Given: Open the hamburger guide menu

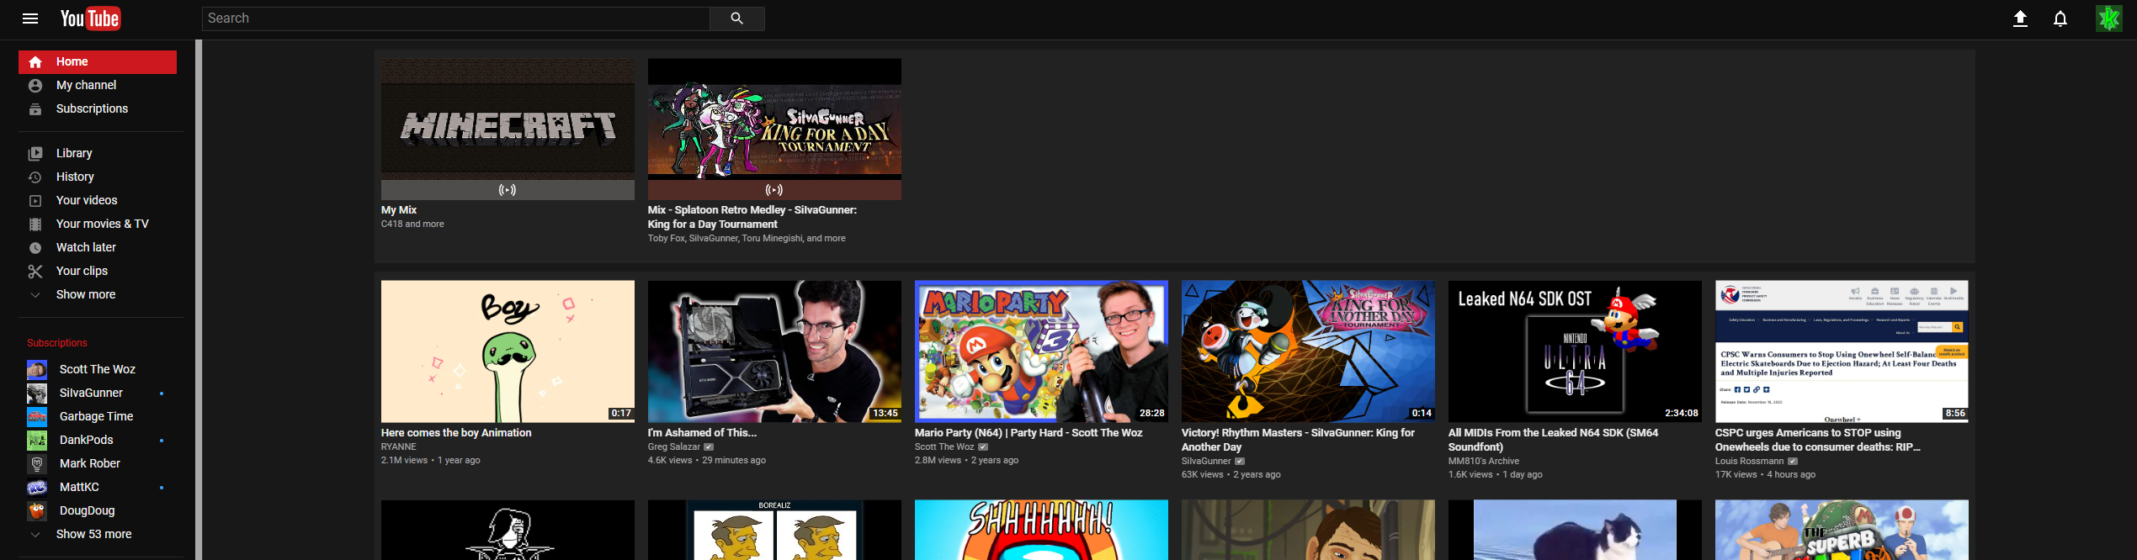Looking at the screenshot, I should coord(30,18).
